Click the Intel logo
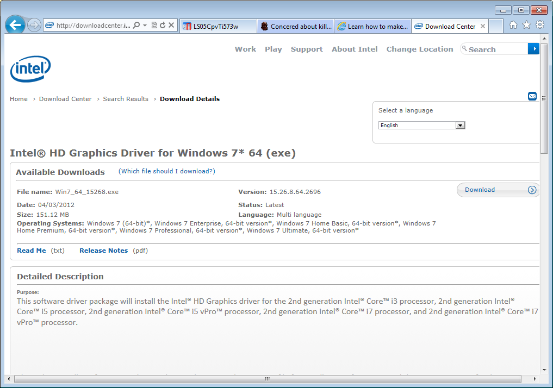This screenshot has width=553, height=388. pyautogui.click(x=30, y=69)
